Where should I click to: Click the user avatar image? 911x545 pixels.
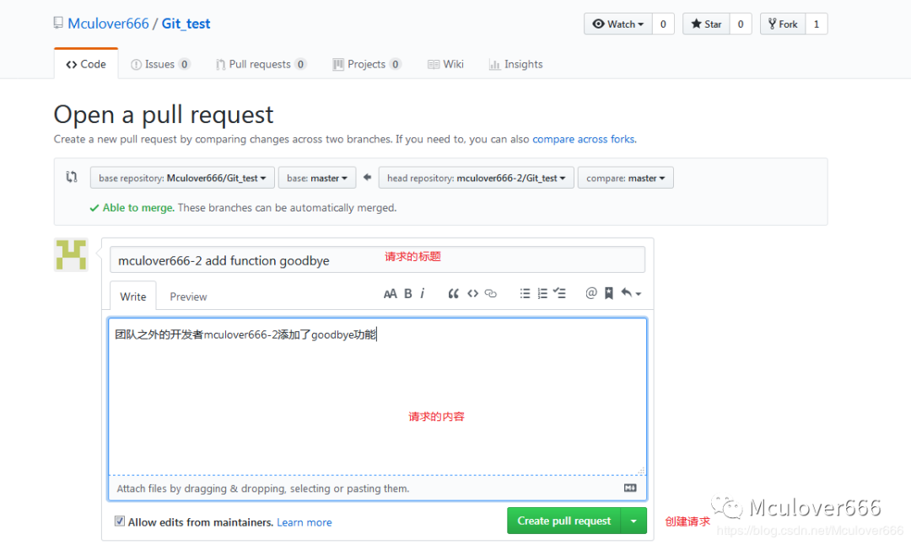point(71,254)
